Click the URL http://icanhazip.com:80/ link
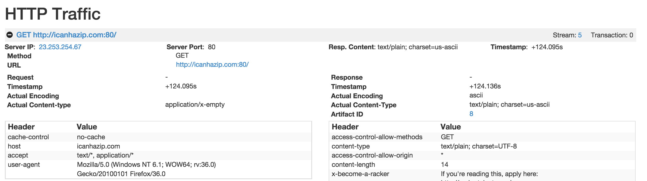 [212, 64]
